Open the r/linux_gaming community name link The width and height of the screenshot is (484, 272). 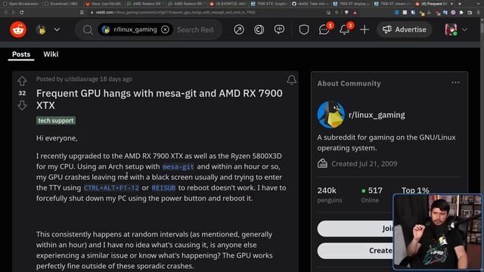tap(377, 115)
